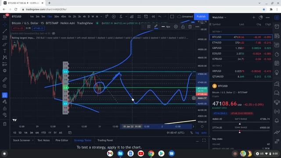Maximize the bottom panel

[204, 140]
